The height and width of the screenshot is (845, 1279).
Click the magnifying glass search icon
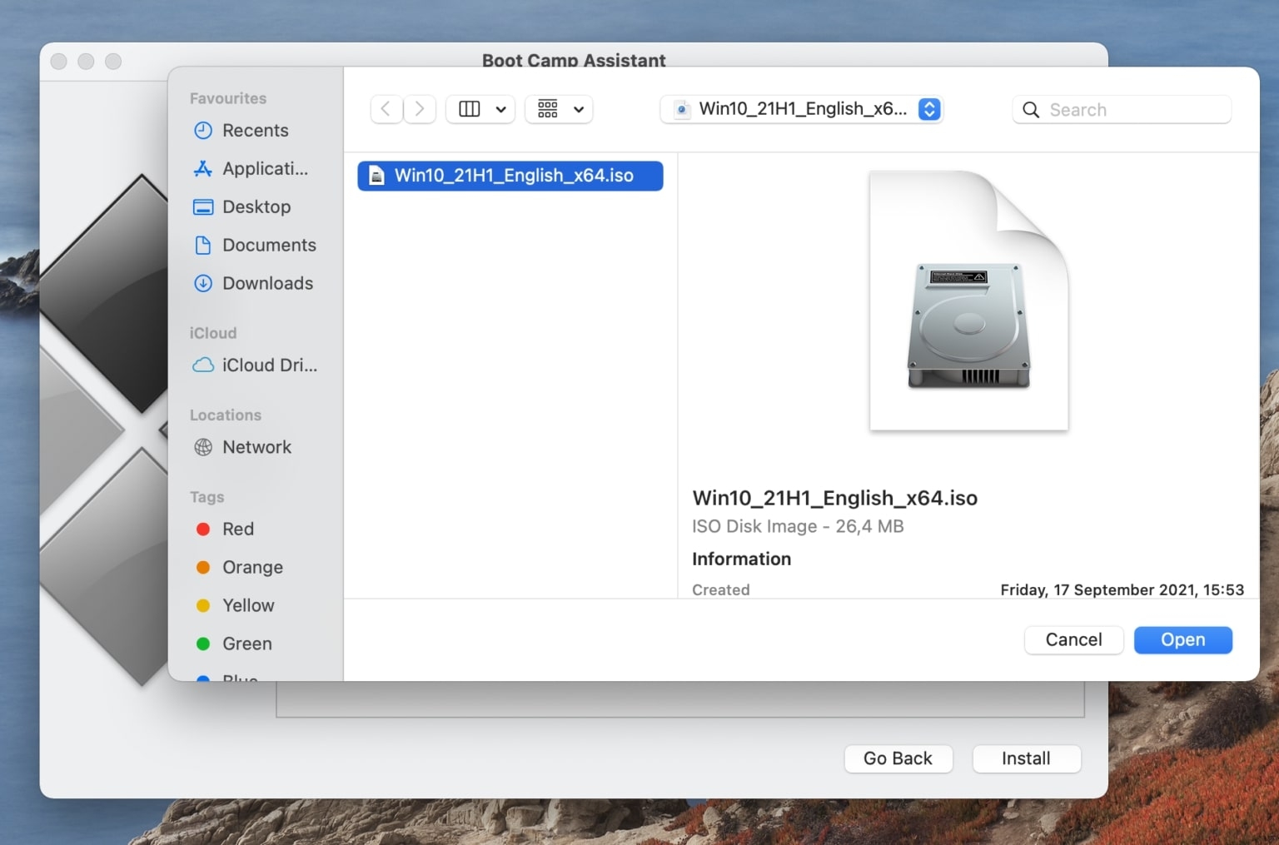point(1031,110)
